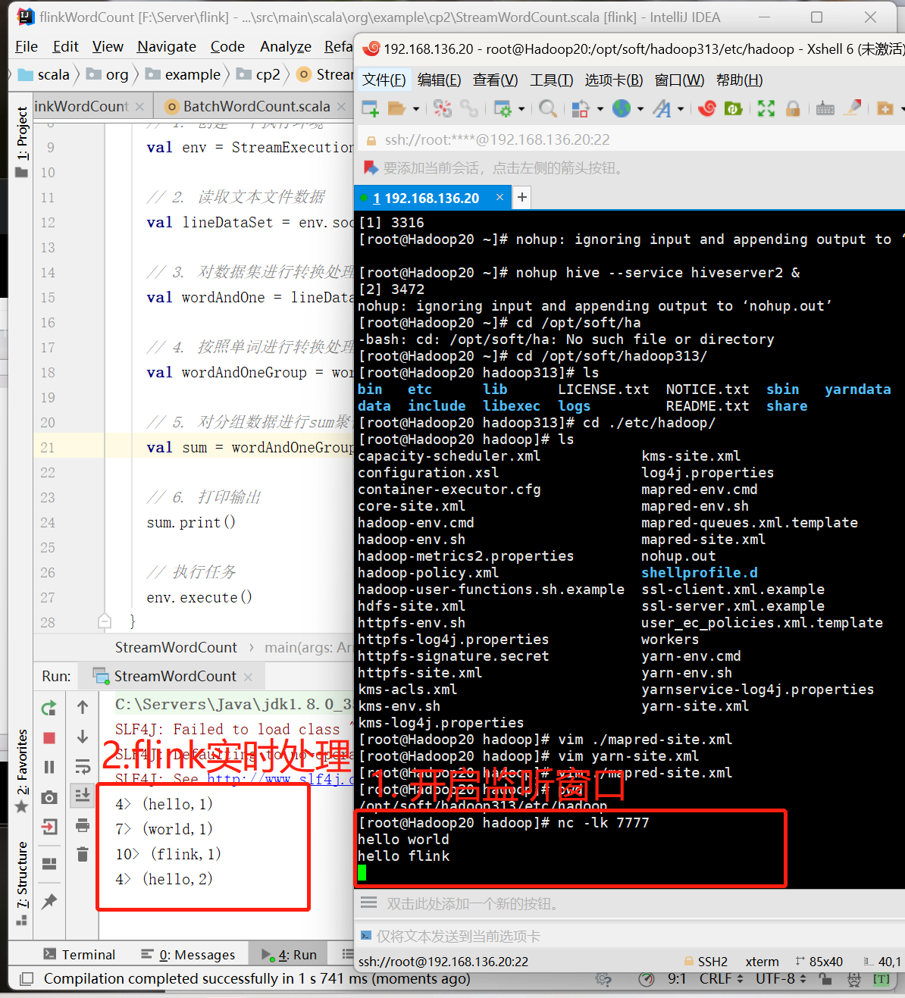Restore layout icon in Run panel
The image size is (905, 998).
pos(49,864)
